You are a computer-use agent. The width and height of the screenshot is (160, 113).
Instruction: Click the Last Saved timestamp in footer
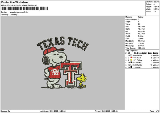pos(53,111)
